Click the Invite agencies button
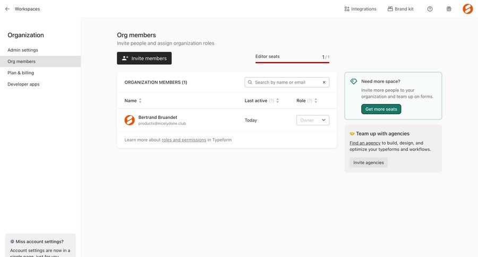This screenshot has width=478, height=257. pos(369,162)
